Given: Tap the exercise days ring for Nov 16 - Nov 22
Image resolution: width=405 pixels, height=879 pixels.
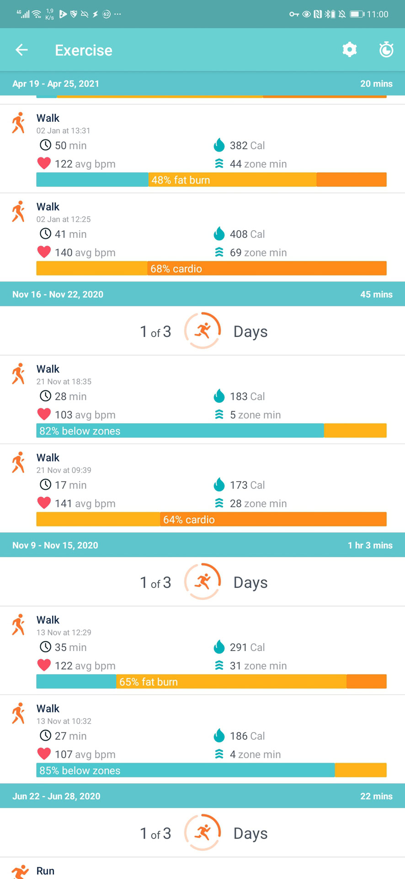Looking at the screenshot, I should [x=202, y=331].
